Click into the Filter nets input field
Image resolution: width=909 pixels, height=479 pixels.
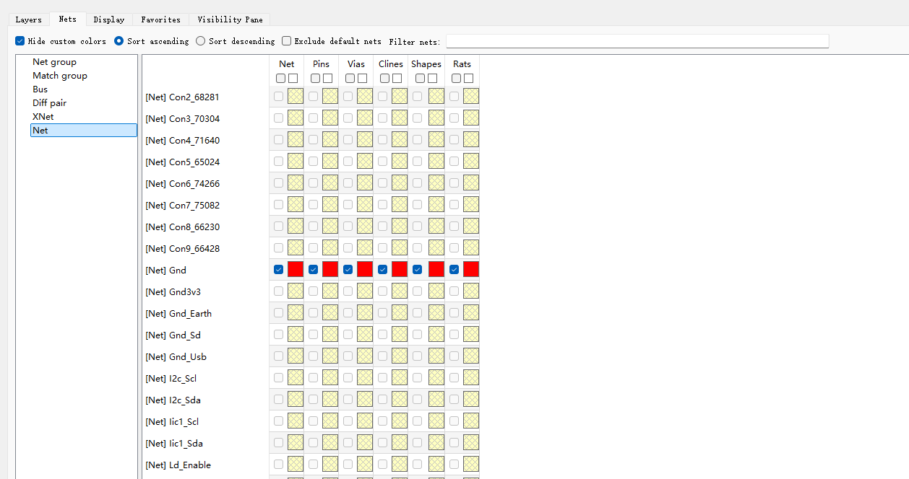(x=637, y=41)
